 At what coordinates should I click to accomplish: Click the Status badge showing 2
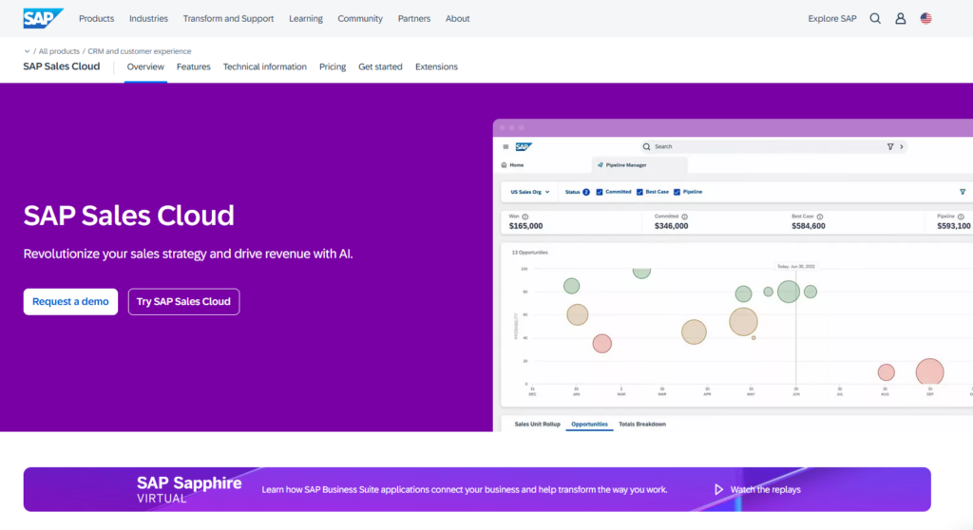(585, 193)
